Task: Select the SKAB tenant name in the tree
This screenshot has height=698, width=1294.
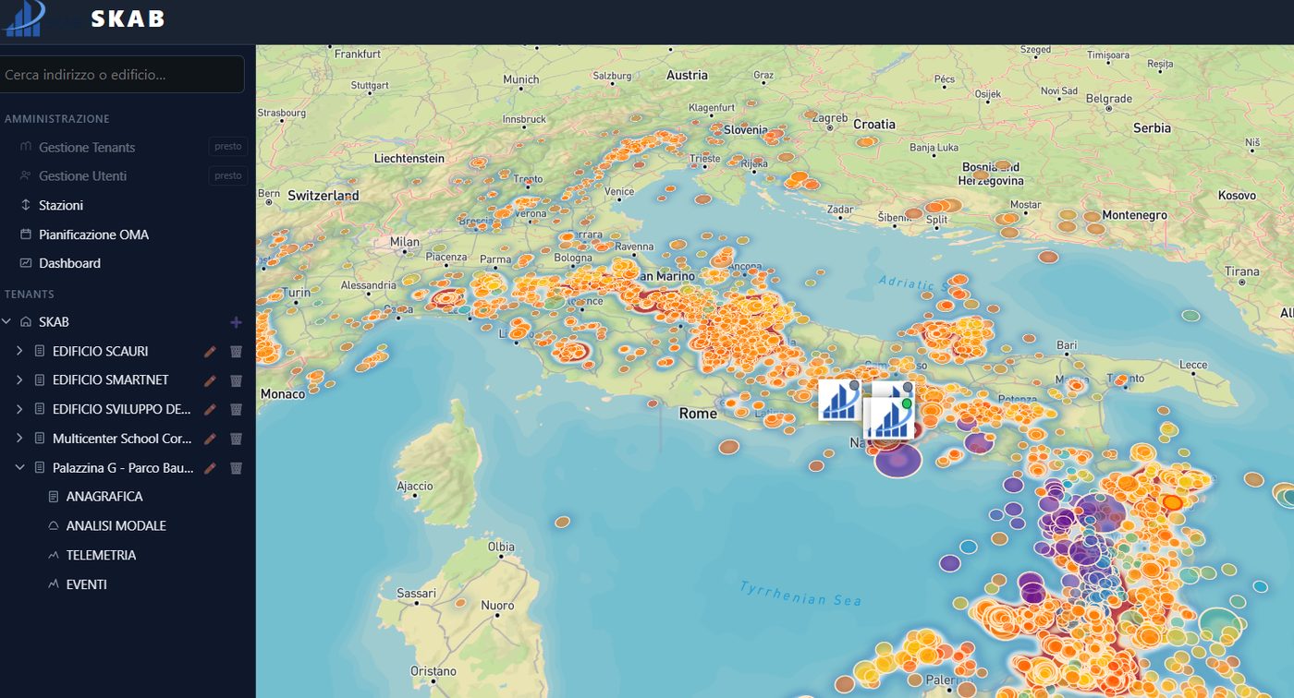Action: click(54, 322)
